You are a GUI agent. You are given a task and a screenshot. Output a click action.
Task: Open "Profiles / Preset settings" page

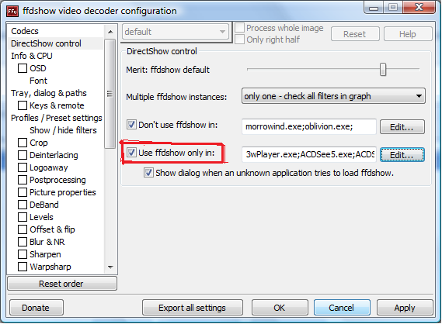(x=57, y=118)
